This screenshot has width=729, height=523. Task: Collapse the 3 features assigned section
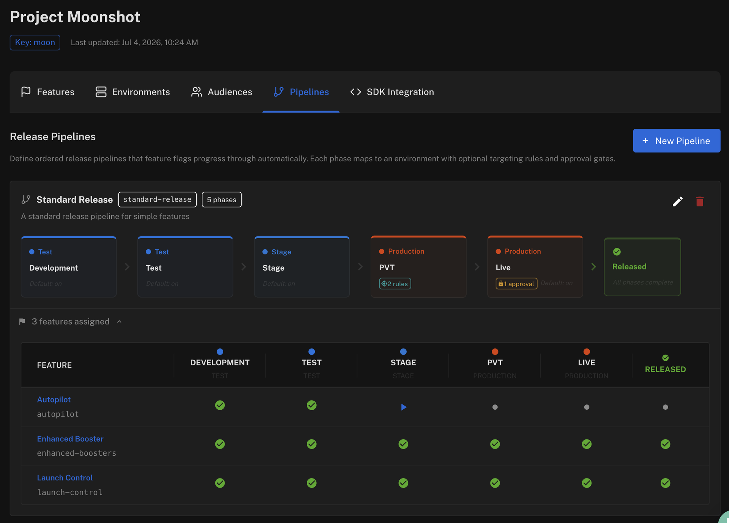click(x=71, y=322)
